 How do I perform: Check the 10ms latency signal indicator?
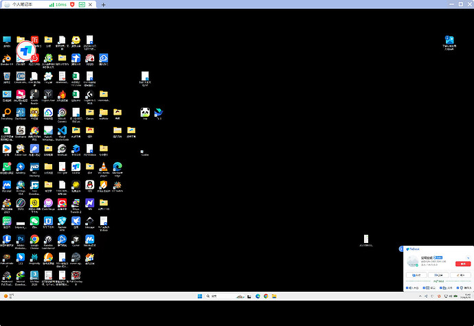click(x=58, y=5)
